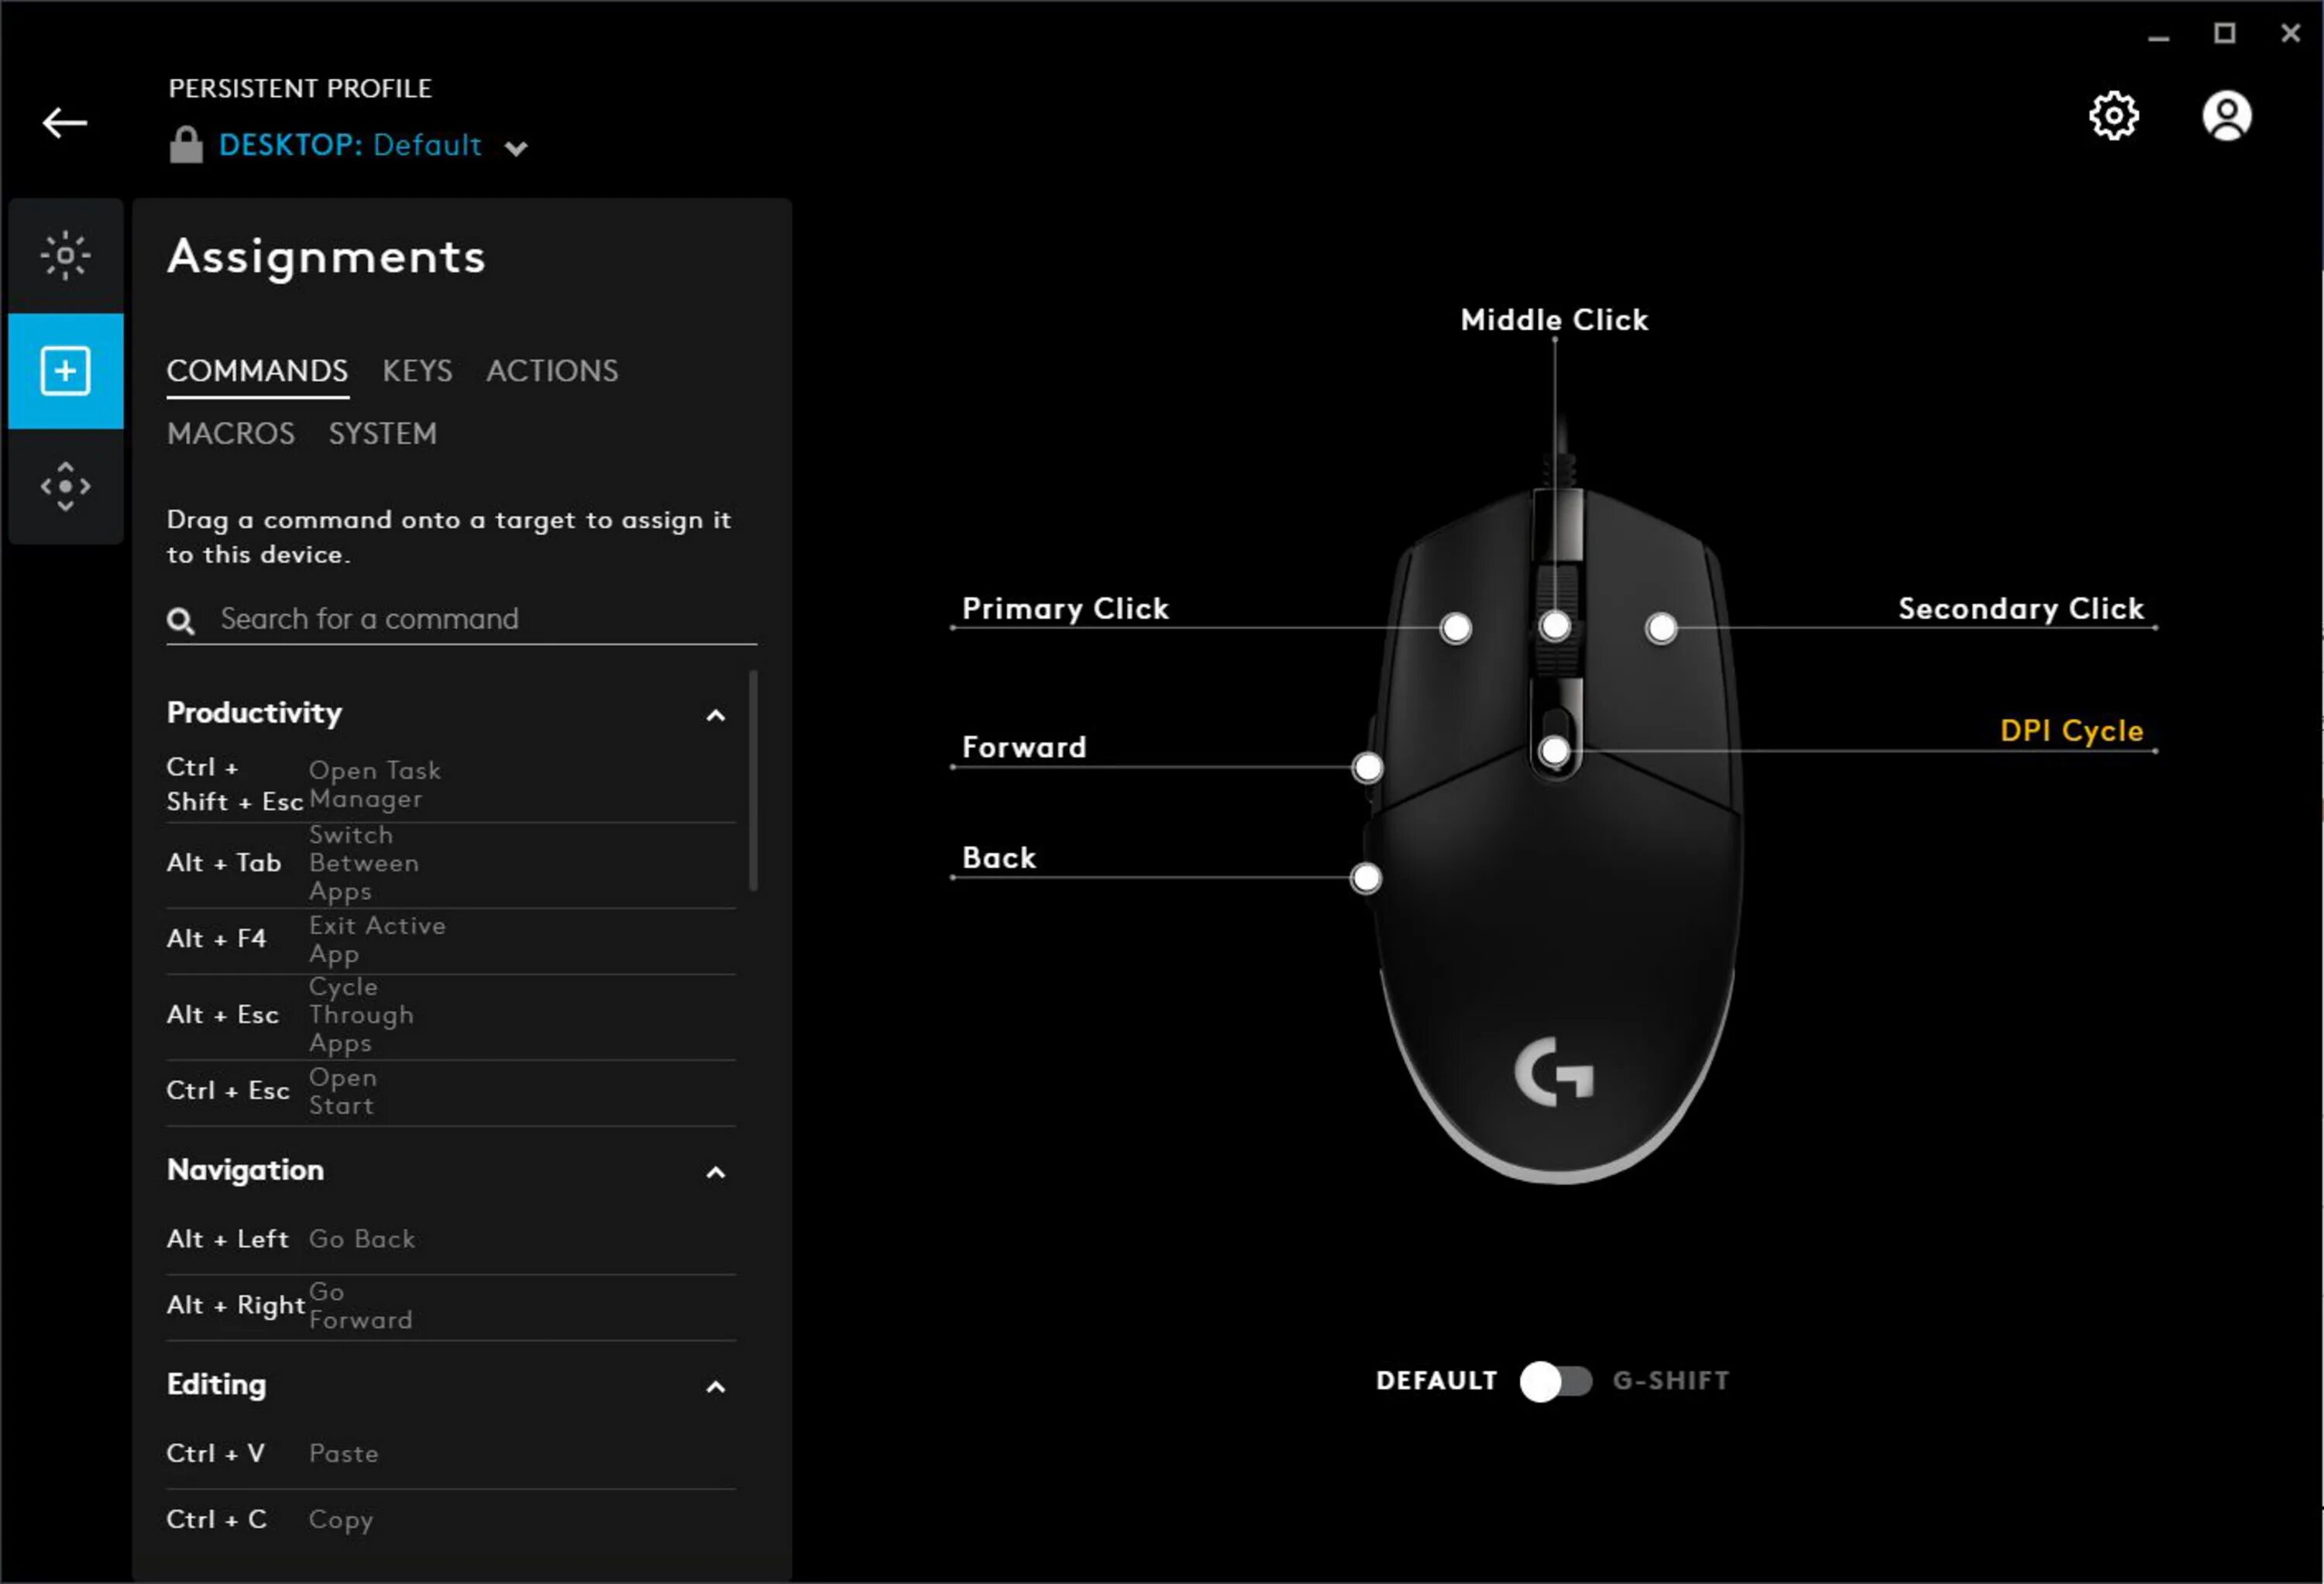Select the Primary Click button marker on mouse
Screen dimensions: 2324x1584
[1455, 628]
